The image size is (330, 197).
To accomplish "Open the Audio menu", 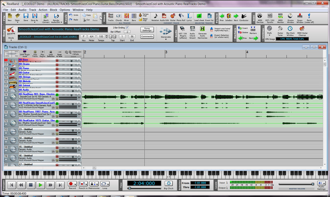I will 22,10.
